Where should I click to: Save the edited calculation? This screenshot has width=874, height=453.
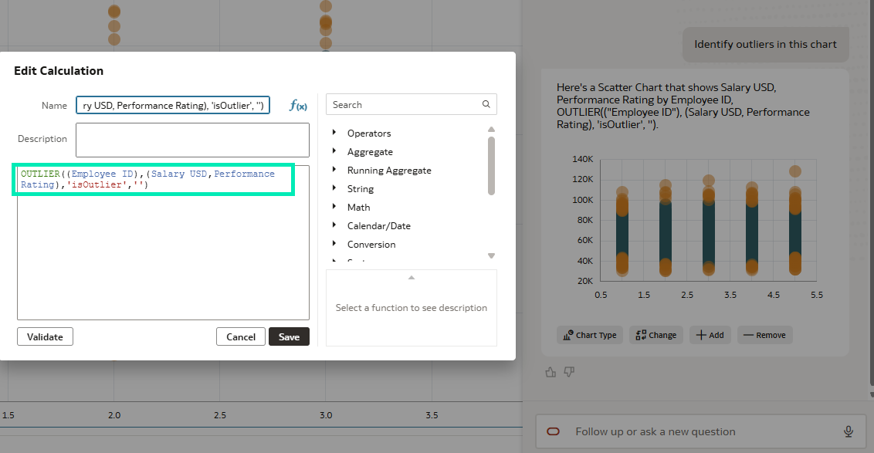tap(289, 336)
